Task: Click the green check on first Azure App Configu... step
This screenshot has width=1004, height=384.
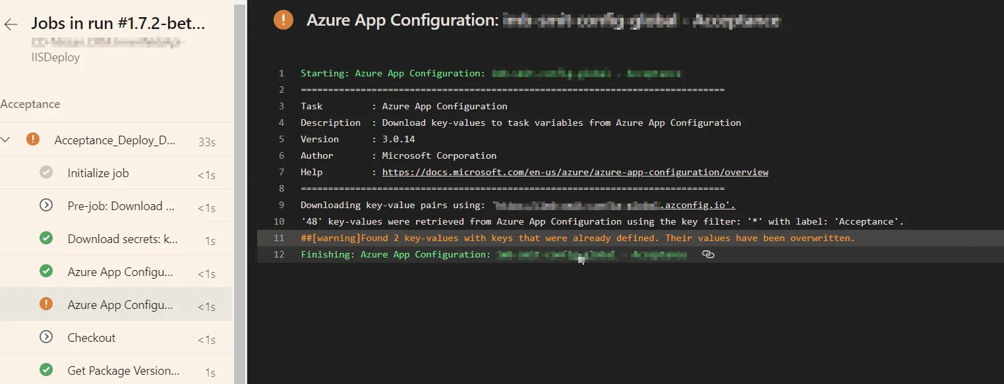Action: coord(46,271)
